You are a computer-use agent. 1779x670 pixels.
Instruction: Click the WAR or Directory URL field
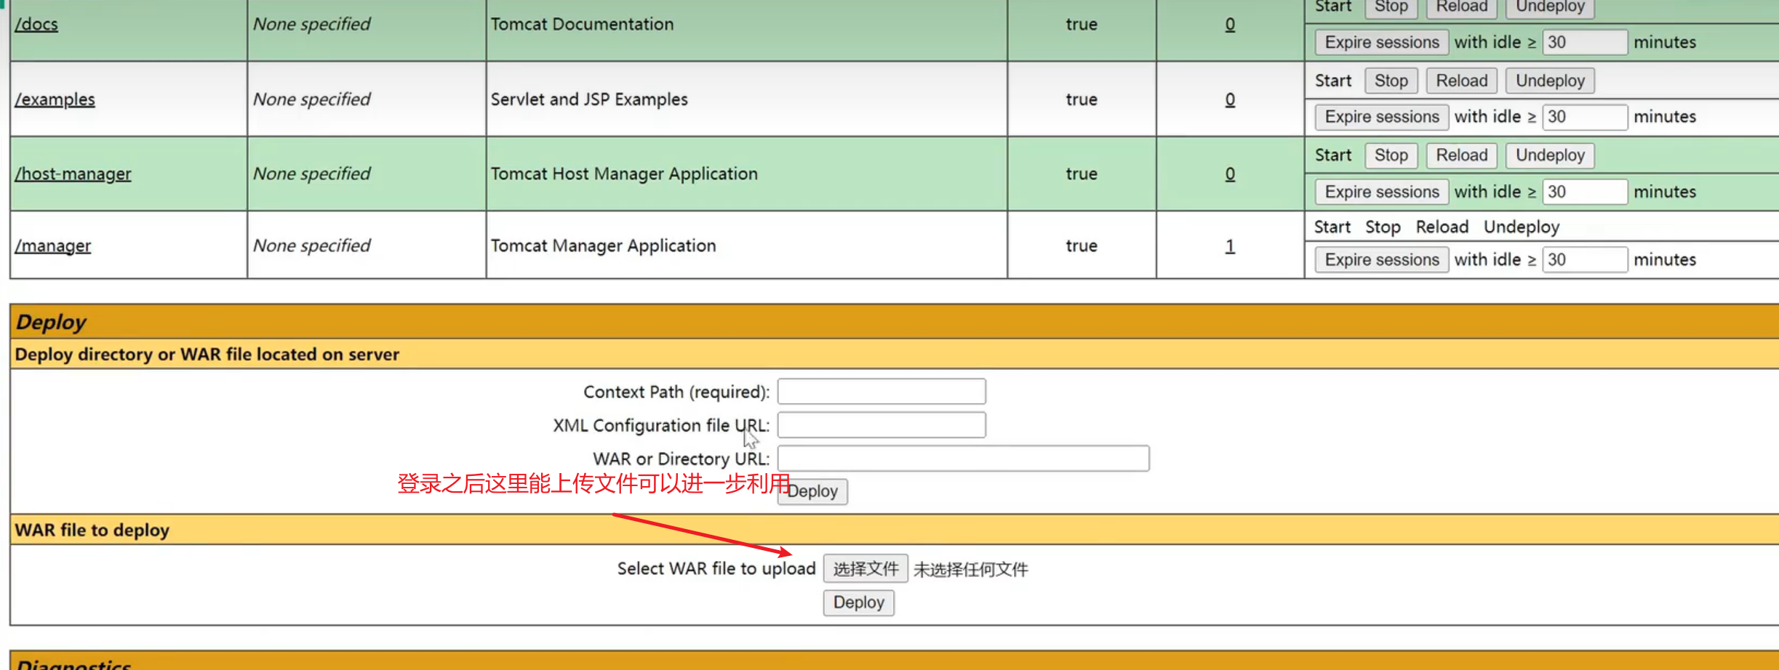tap(962, 459)
